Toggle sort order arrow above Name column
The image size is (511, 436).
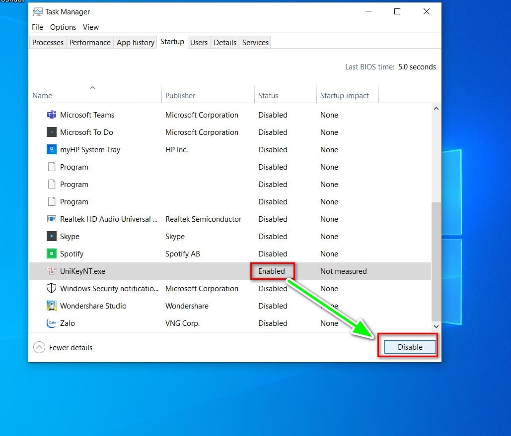point(92,88)
